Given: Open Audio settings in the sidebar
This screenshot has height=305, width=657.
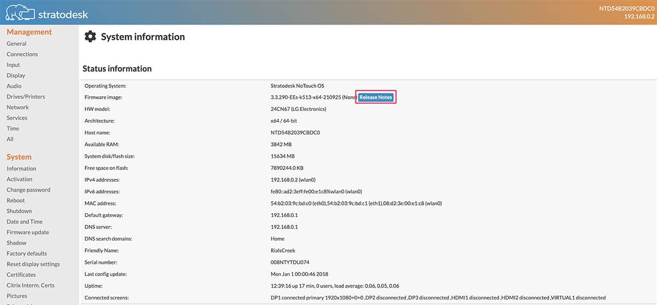Looking at the screenshot, I should [14, 86].
